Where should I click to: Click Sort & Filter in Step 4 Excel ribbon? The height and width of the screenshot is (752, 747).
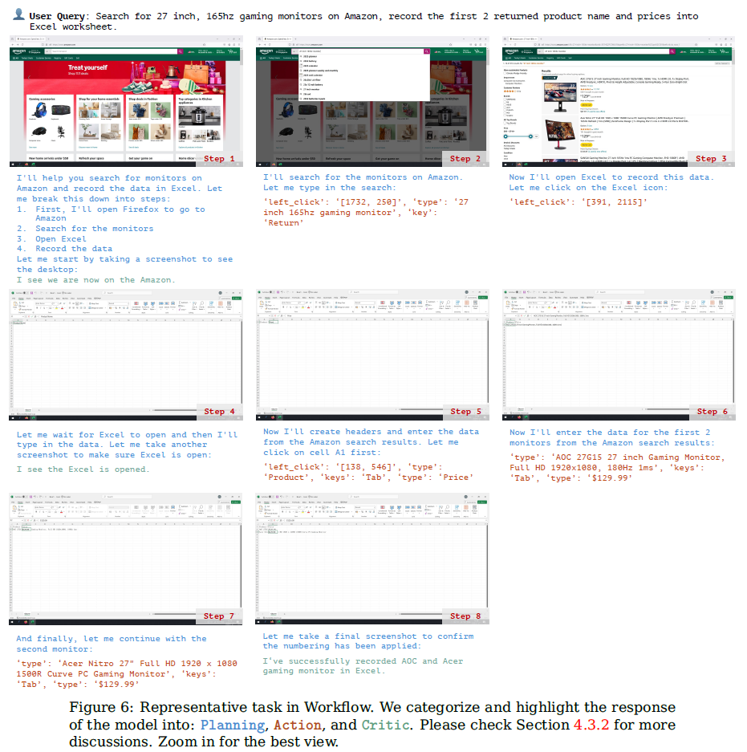[x=195, y=306]
